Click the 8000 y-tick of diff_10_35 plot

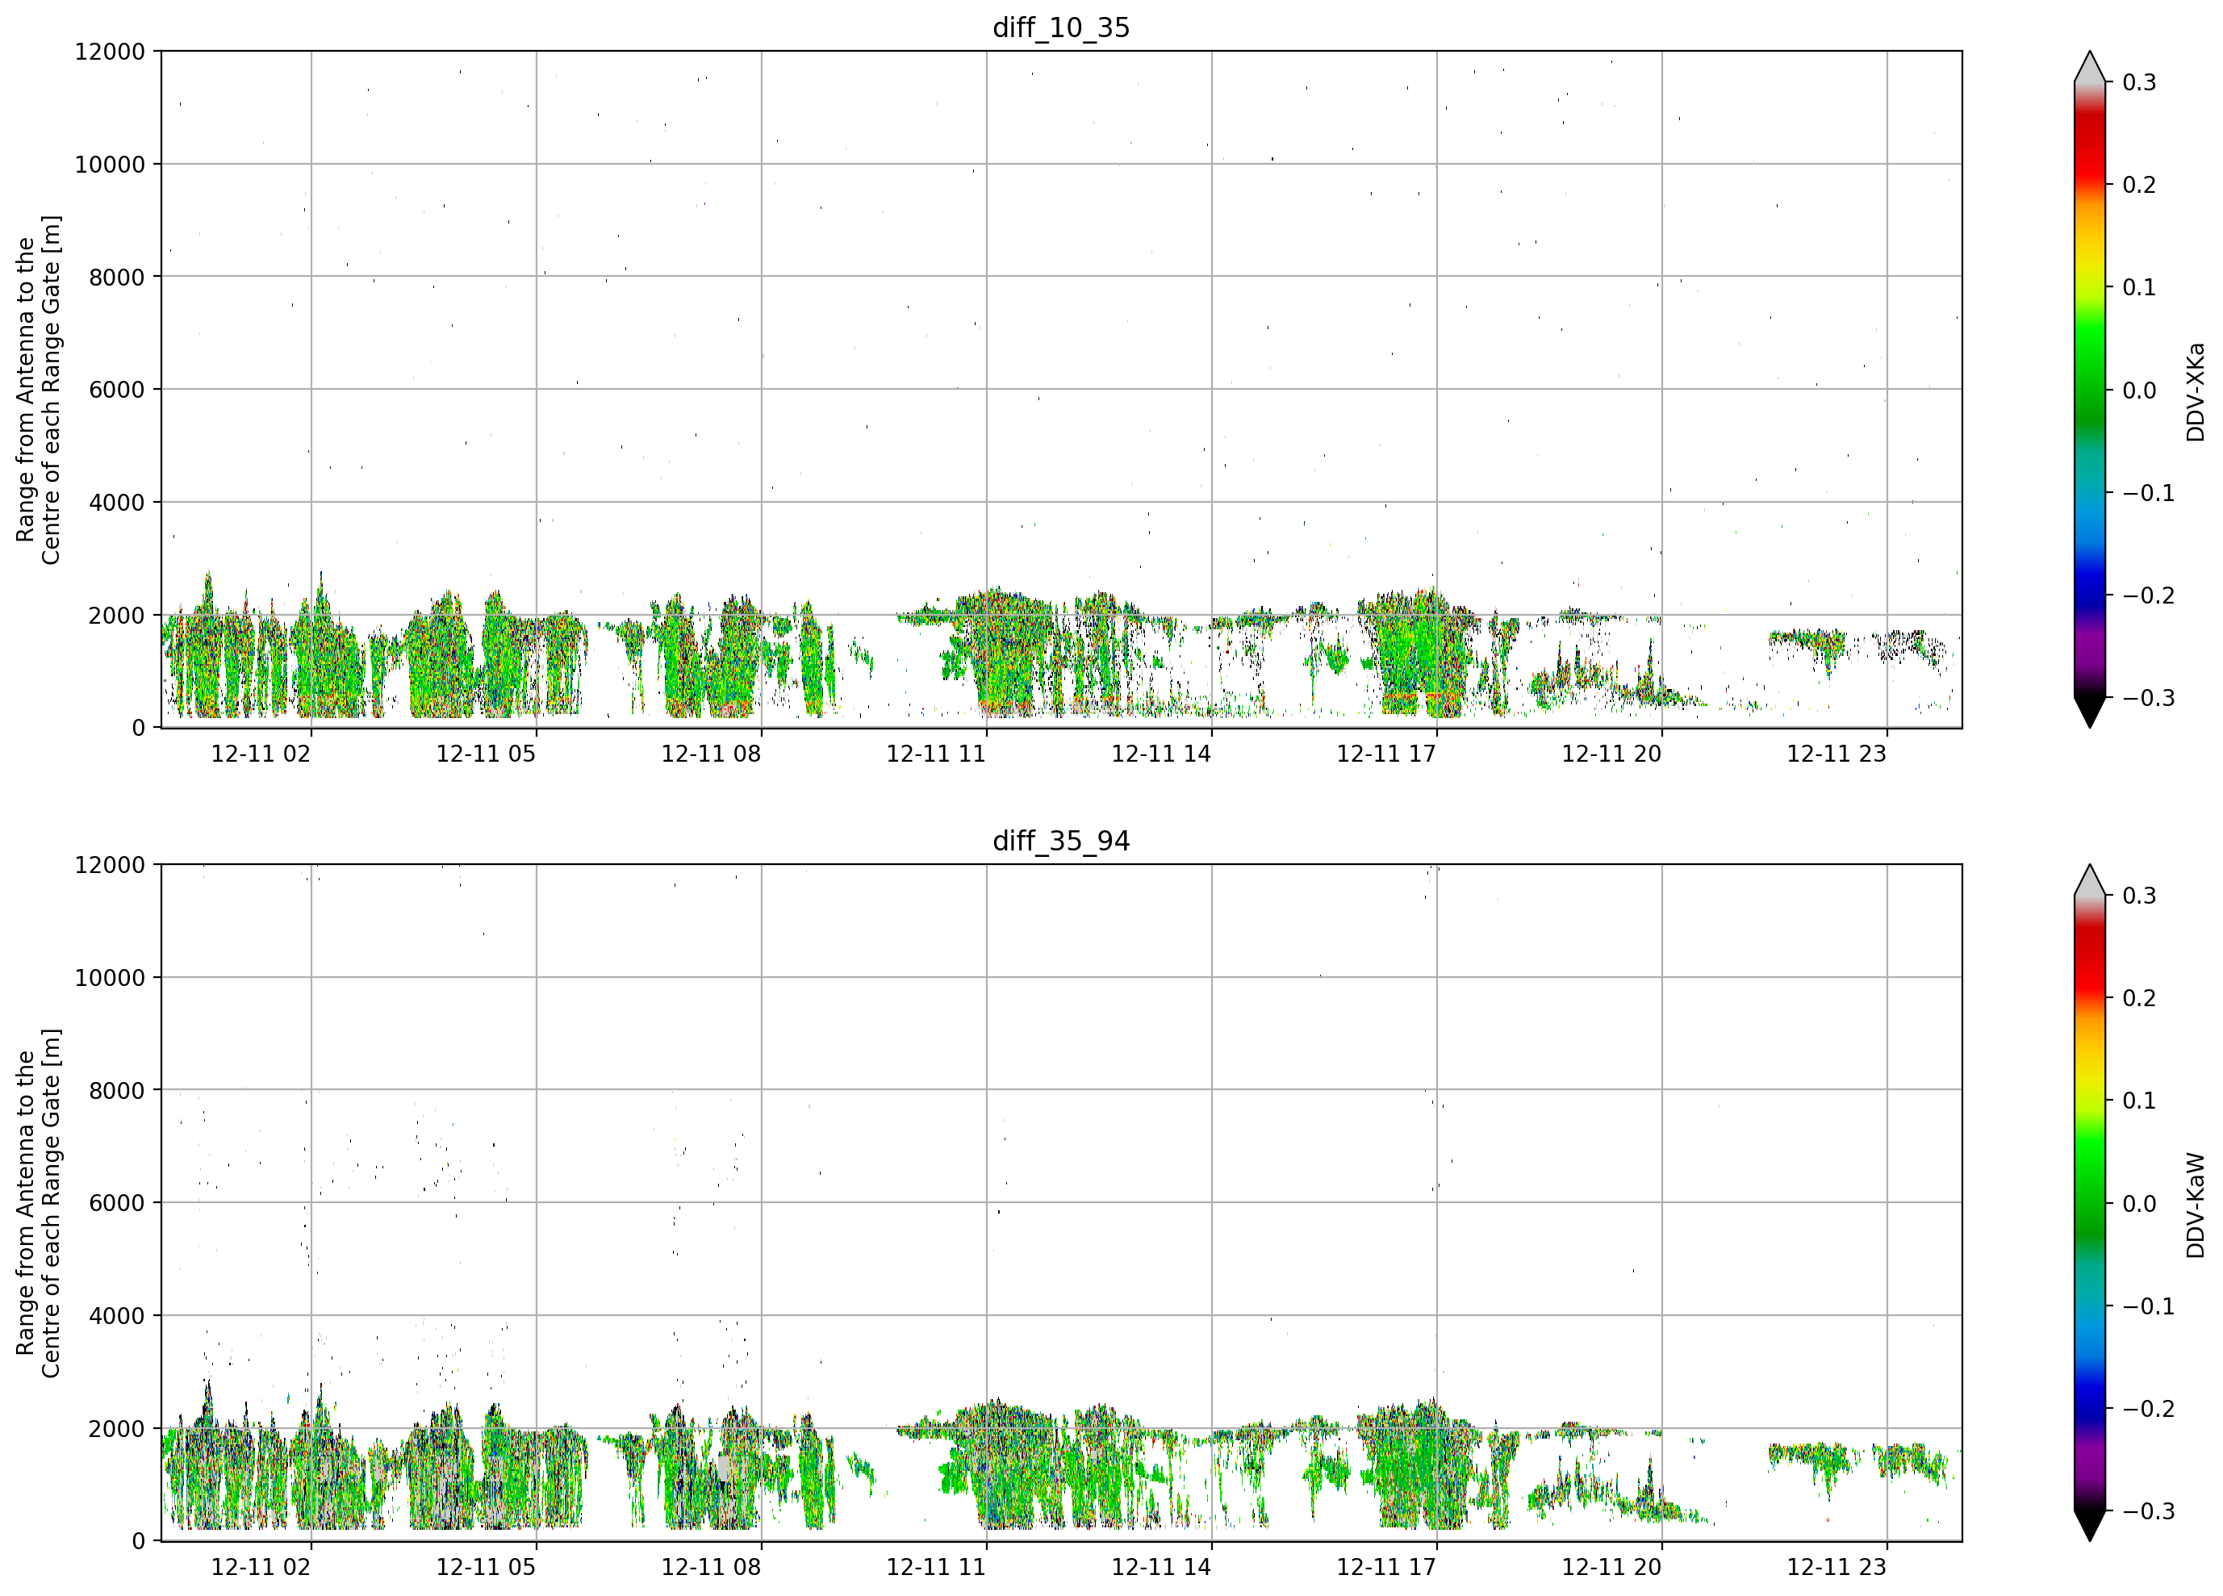click(x=117, y=277)
